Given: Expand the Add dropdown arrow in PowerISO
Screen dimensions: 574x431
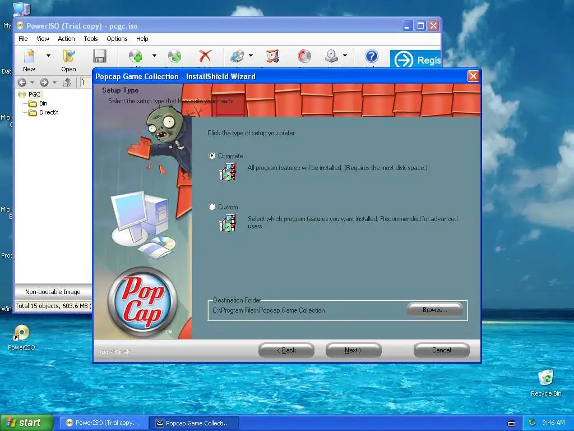Looking at the screenshot, I should coord(154,56).
